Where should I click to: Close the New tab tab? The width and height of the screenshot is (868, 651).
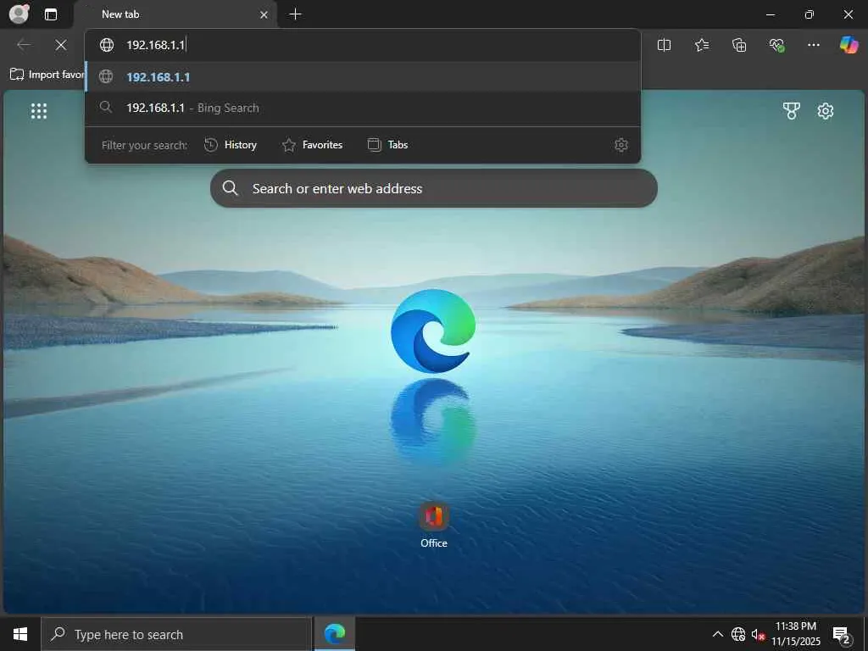point(264,15)
